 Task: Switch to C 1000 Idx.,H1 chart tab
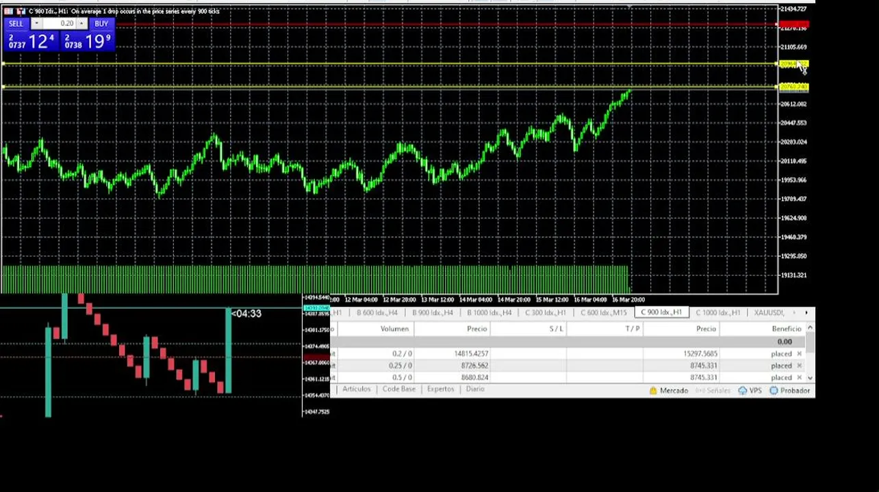(717, 313)
